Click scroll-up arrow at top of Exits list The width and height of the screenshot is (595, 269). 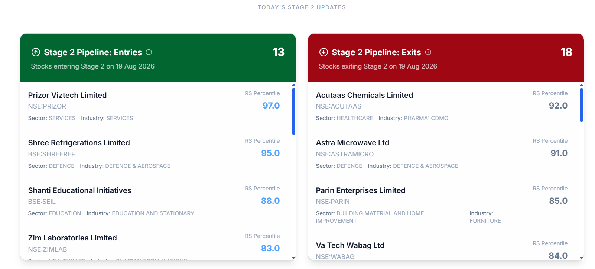pyautogui.click(x=581, y=85)
